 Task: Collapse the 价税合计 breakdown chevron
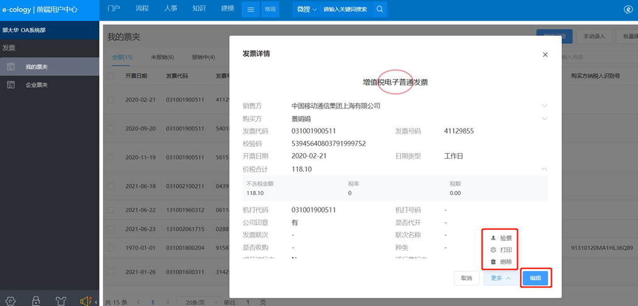click(544, 169)
